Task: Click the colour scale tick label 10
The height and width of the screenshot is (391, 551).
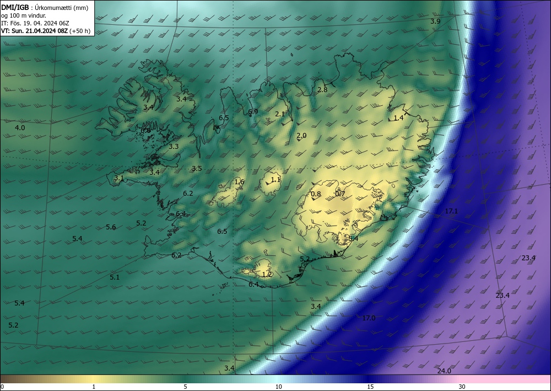Action: coord(278,387)
